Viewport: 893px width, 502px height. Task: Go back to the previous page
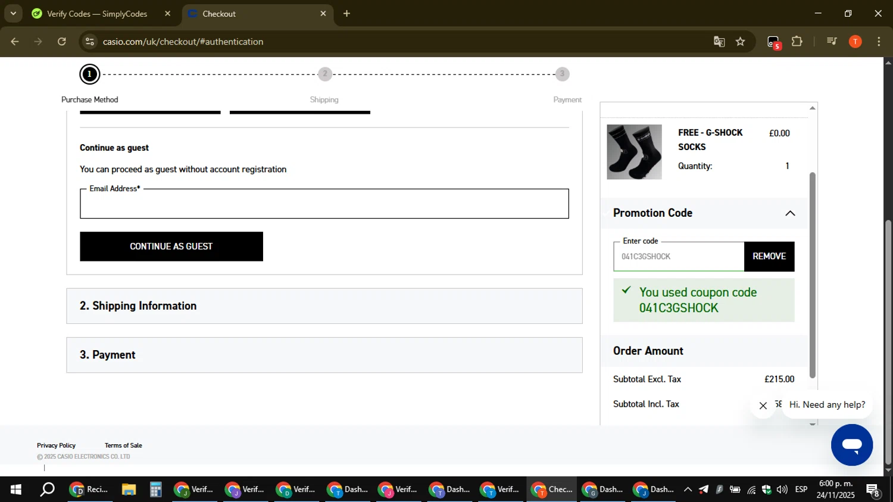tap(14, 42)
